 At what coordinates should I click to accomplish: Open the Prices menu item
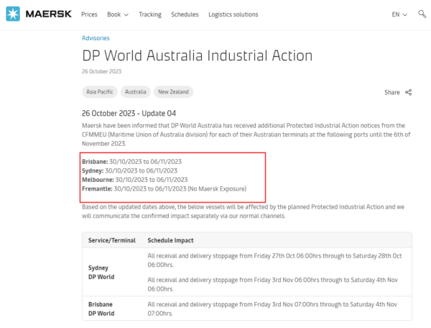click(x=89, y=14)
